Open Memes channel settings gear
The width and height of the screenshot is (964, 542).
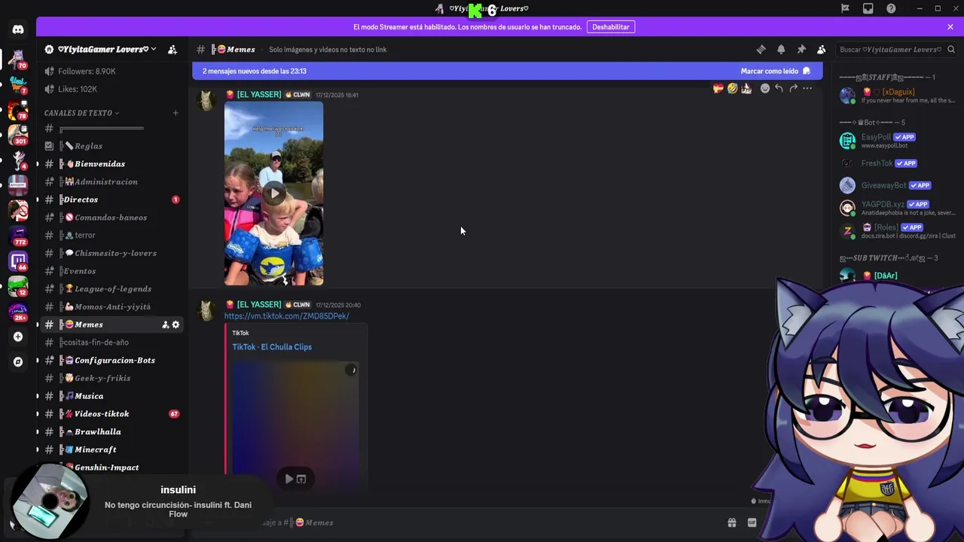[175, 324]
